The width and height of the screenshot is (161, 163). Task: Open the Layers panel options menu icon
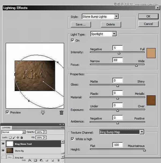(63, 128)
